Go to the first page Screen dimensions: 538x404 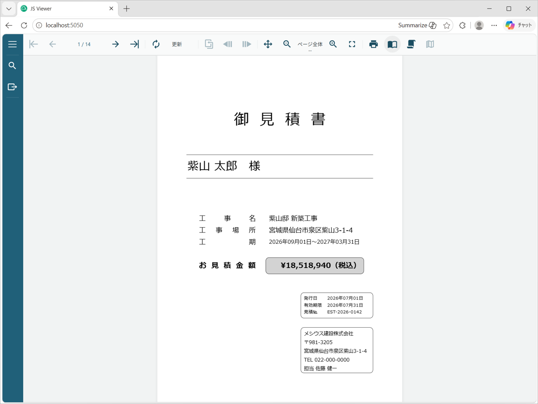tap(34, 44)
